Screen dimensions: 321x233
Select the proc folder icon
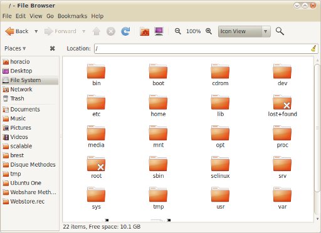(x=282, y=133)
